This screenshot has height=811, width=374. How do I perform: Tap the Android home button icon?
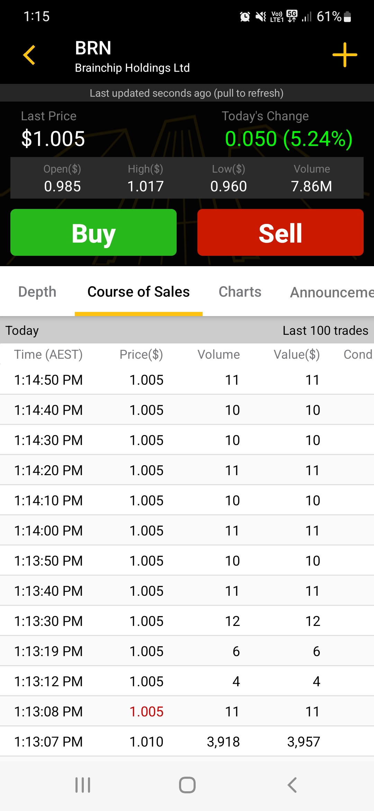click(187, 785)
